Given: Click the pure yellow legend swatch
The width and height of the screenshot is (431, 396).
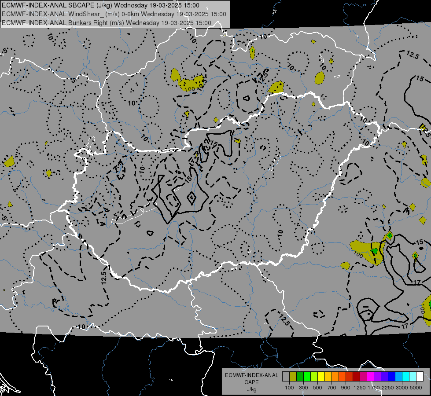Looking at the screenshot, I should point(321,377).
